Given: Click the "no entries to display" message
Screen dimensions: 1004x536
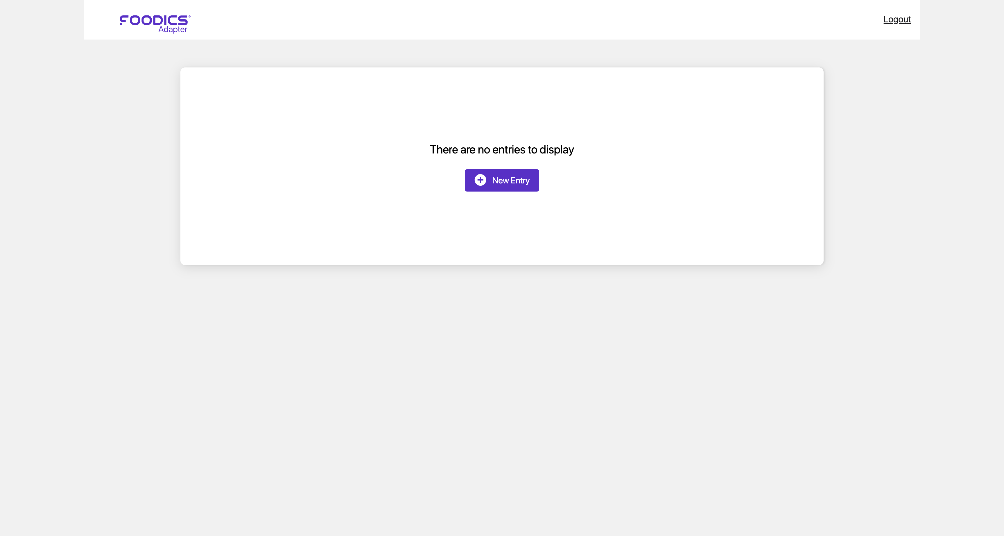Looking at the screenshot, I should click(x=502, y=150).
